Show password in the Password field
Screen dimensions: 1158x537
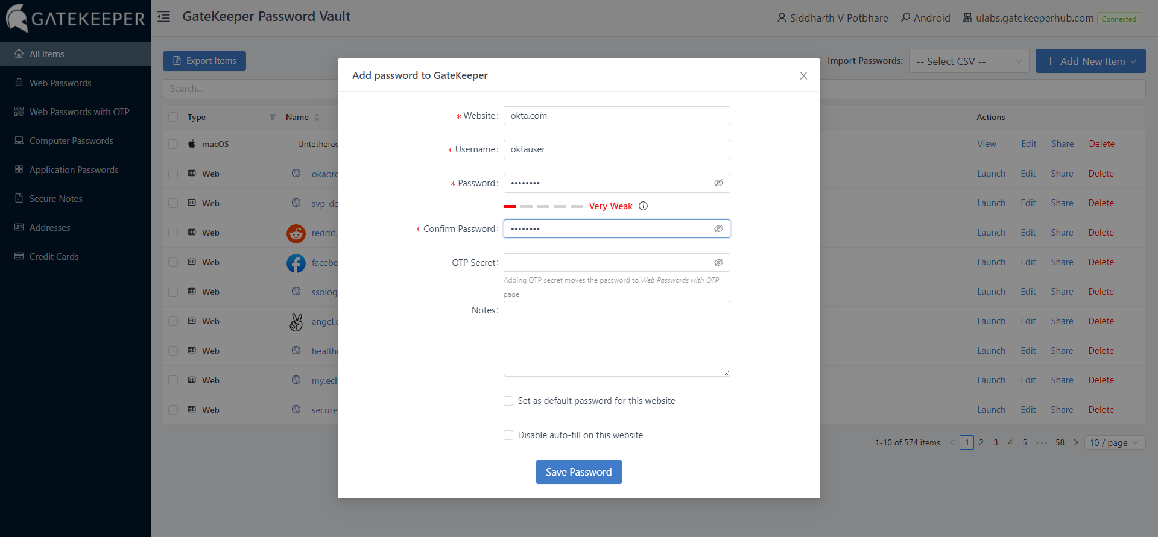tap(718, 183)
